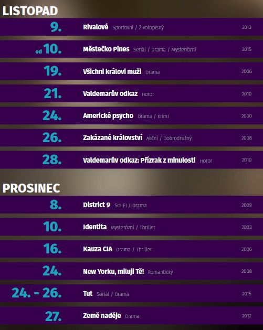Viewport: 263px width, 330px height.
Task: Select the Identita thriller title
Action: (x=95, y=227)
